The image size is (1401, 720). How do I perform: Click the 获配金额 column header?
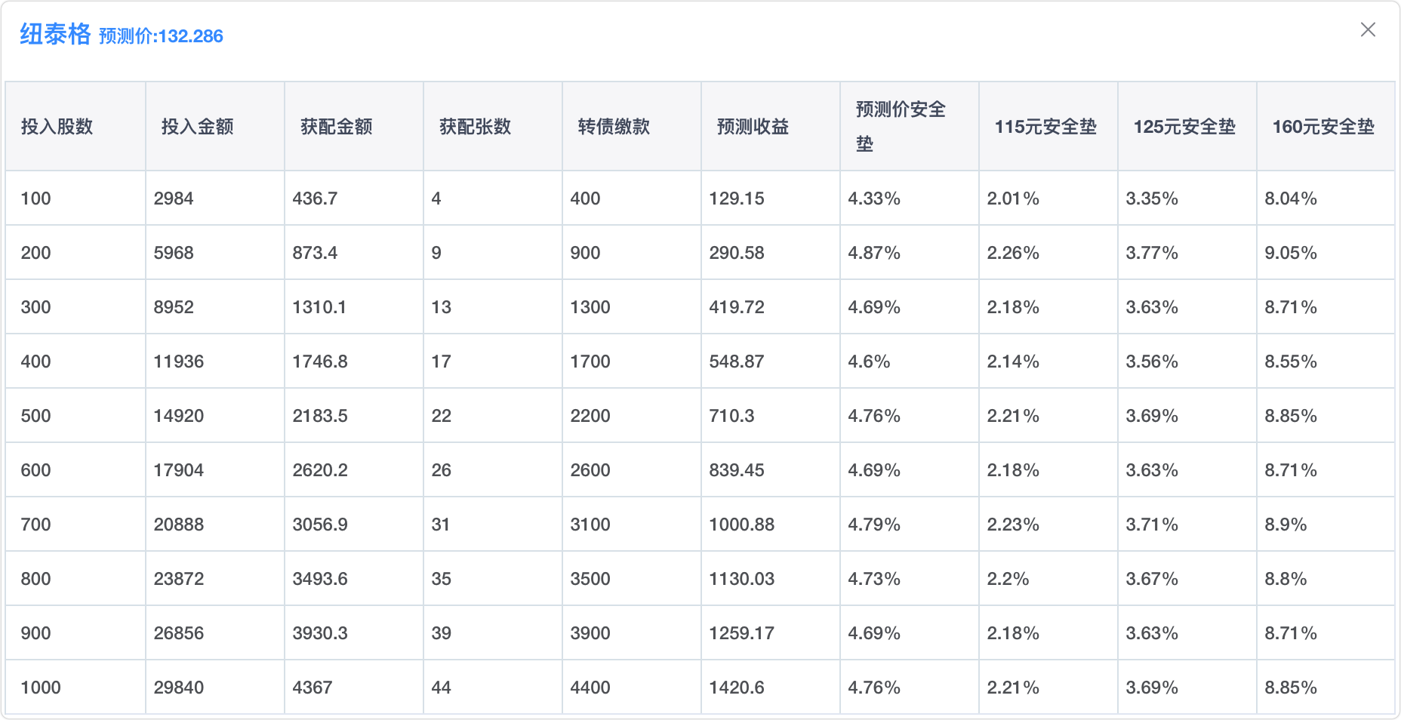tap(336, 126)
